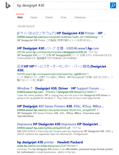Click the snippet starting 'I have the same problem'
The width and height of the screenshot is (119, 155).
coord(64,97)
